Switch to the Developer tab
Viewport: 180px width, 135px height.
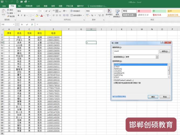(70, 6)
